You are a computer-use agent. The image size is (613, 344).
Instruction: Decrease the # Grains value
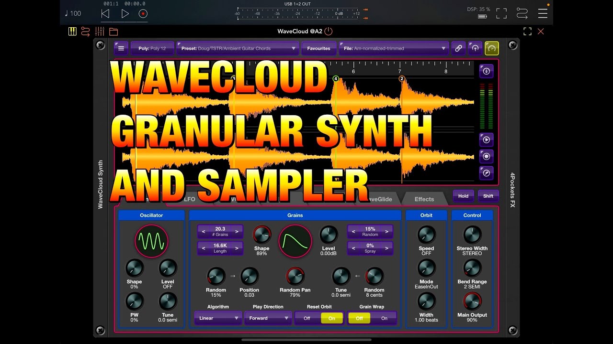tap(204, 232)
